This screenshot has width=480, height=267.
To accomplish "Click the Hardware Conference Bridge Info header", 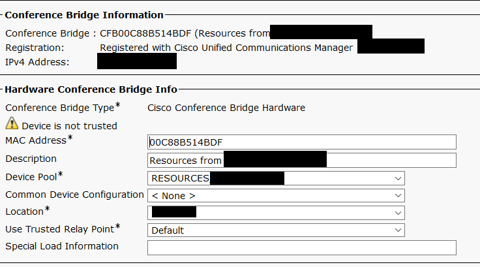I will click(91, 89).
